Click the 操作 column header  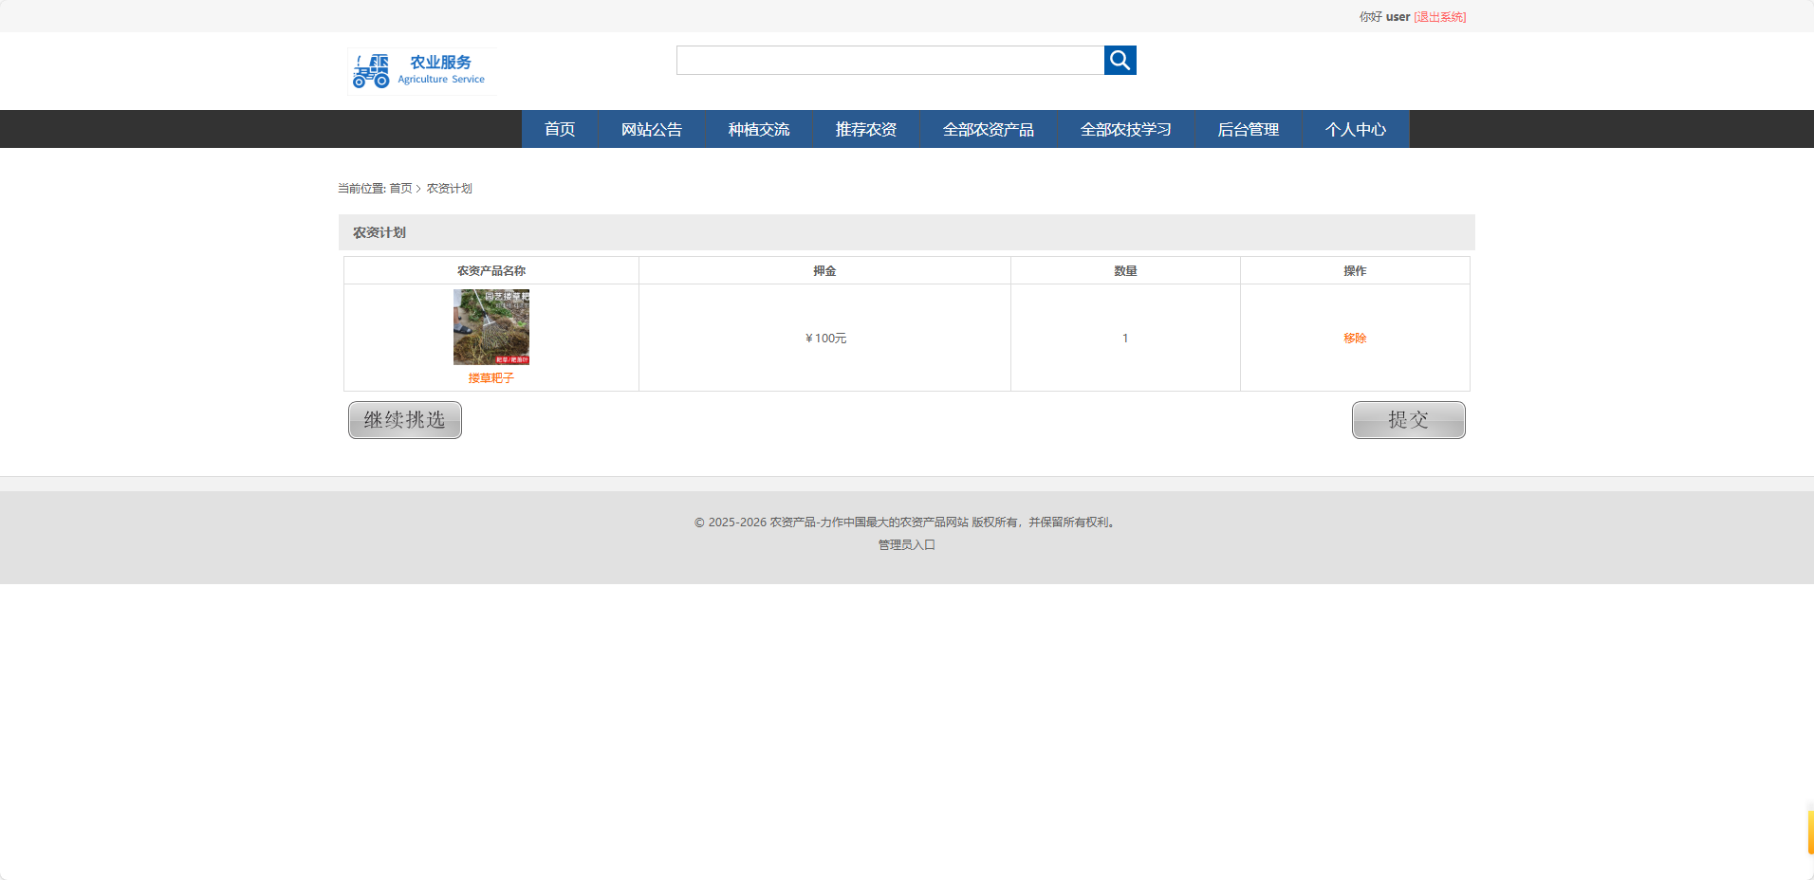pyautogui.click(x=1355, y=271)
